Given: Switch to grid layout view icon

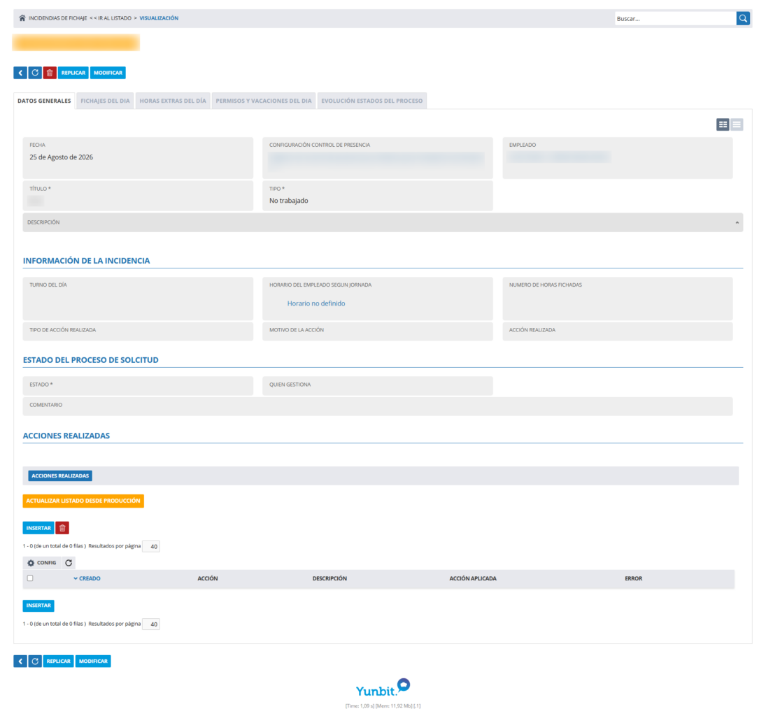Looking at the screenshot, I should pyautogui.click(x=723, y=124).
